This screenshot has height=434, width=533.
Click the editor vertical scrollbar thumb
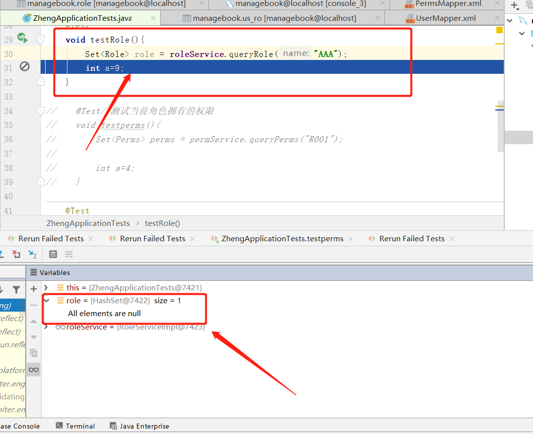pos(501,126)
